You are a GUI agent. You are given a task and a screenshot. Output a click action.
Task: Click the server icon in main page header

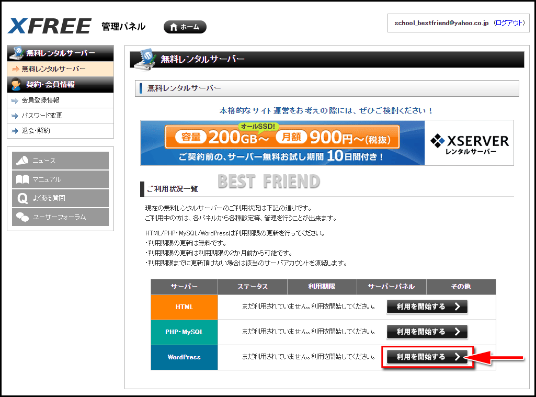(145, 59)
